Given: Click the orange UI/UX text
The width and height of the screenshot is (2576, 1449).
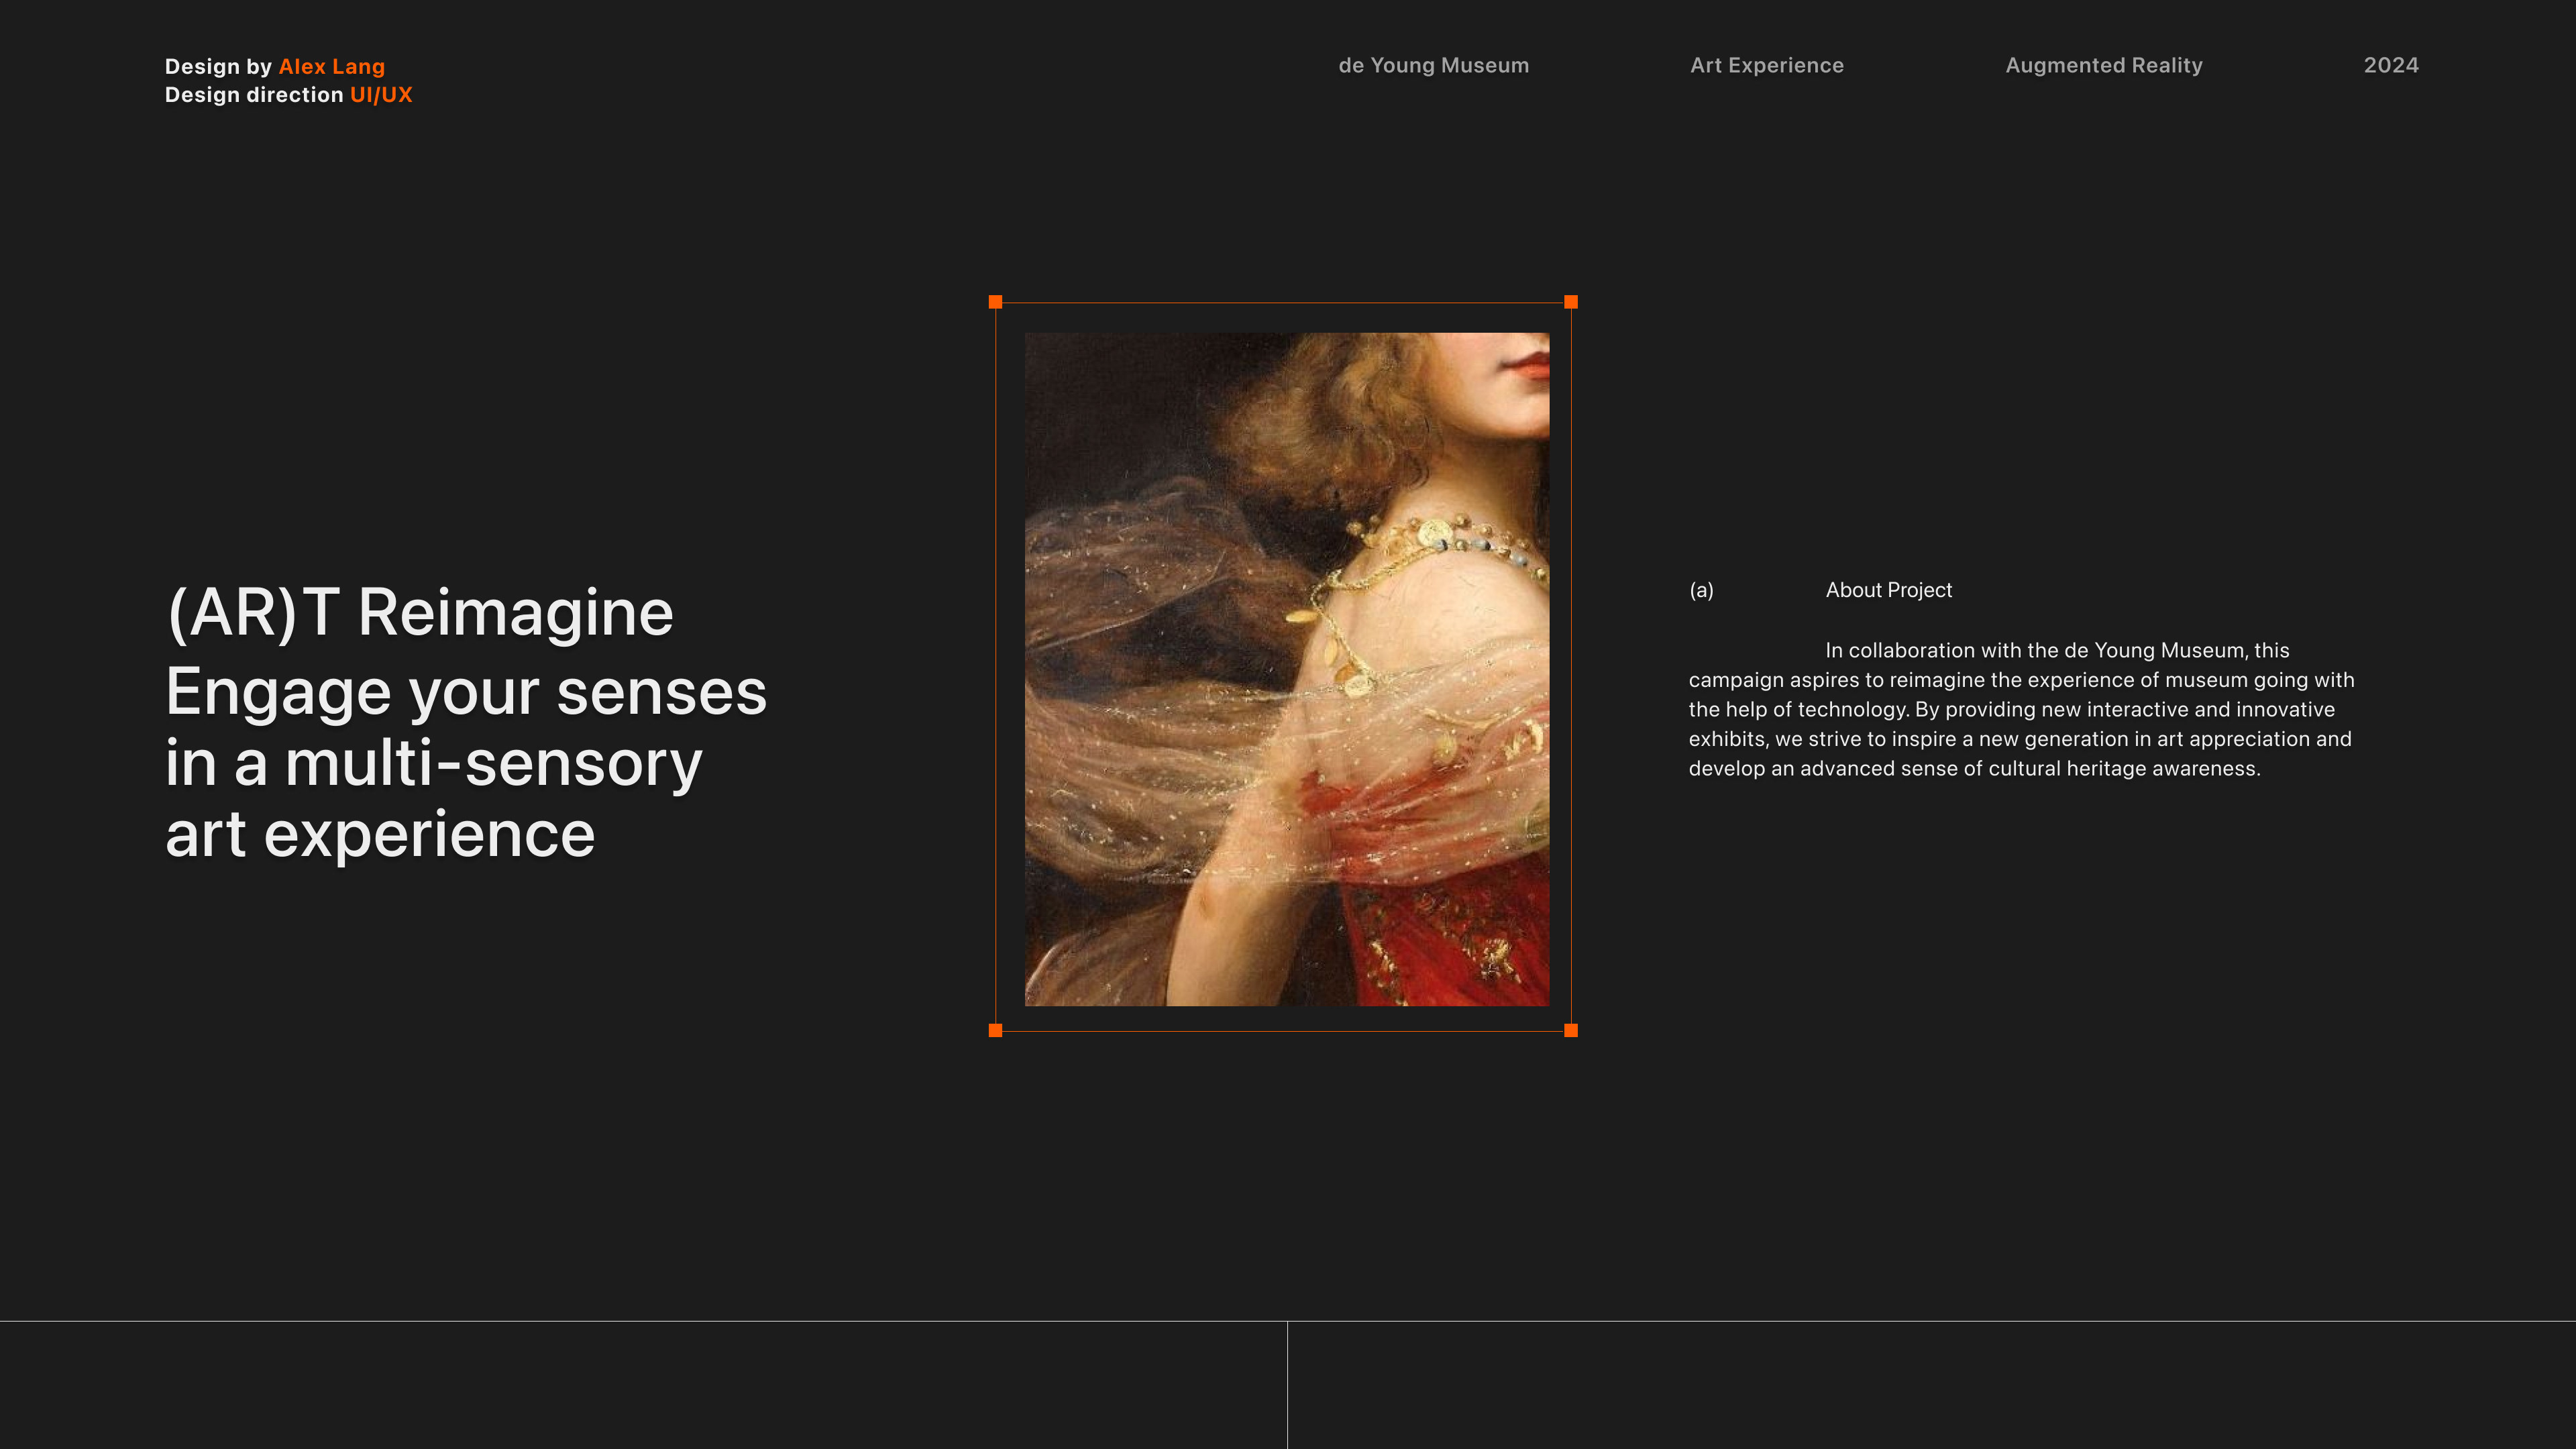Looking at the screenshot, I should (x=380, y=95).
